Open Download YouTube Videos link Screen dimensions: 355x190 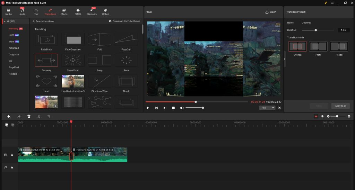coord(124,21)
